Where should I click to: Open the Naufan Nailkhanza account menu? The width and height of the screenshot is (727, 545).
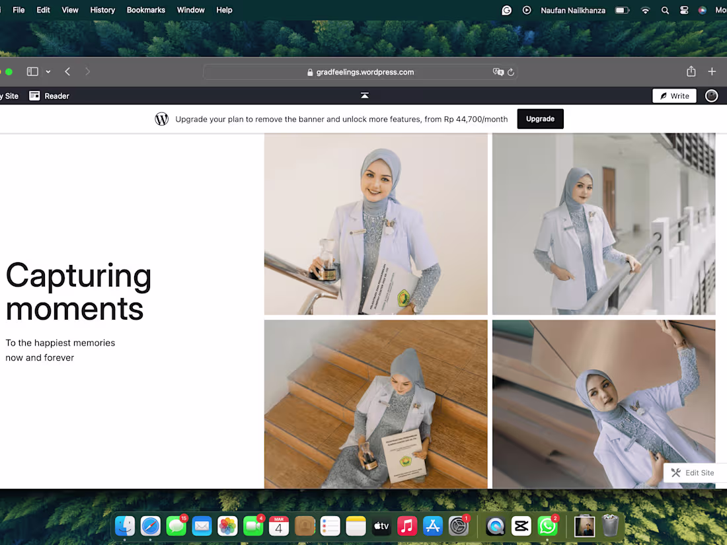click(x=572, y=10)
